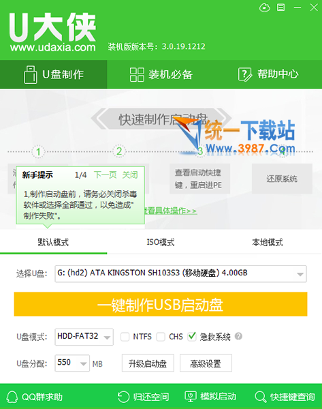Image resolution: width=322 pixels, height=409 pixels.
Task: Click 下一页 in the 新手提示 tooltip
Action: coord(106,175)
